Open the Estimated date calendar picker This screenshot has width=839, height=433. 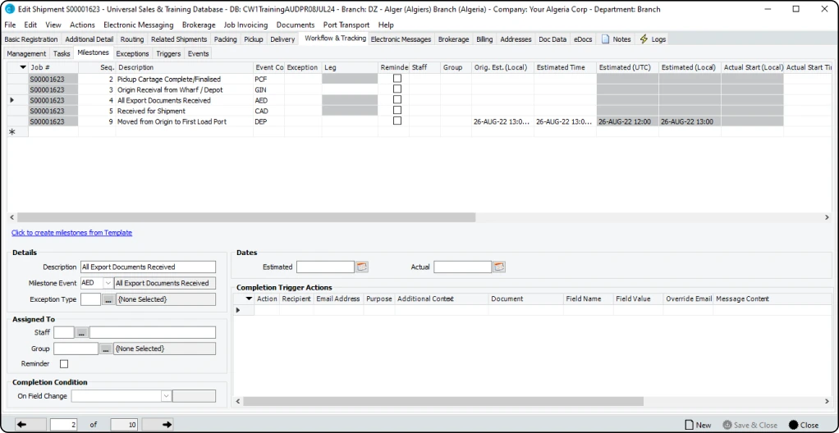point(362,267)
